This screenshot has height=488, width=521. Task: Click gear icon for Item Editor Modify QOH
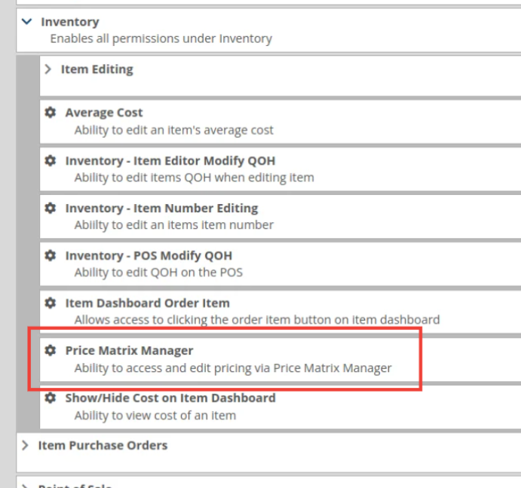click(51, 160)
